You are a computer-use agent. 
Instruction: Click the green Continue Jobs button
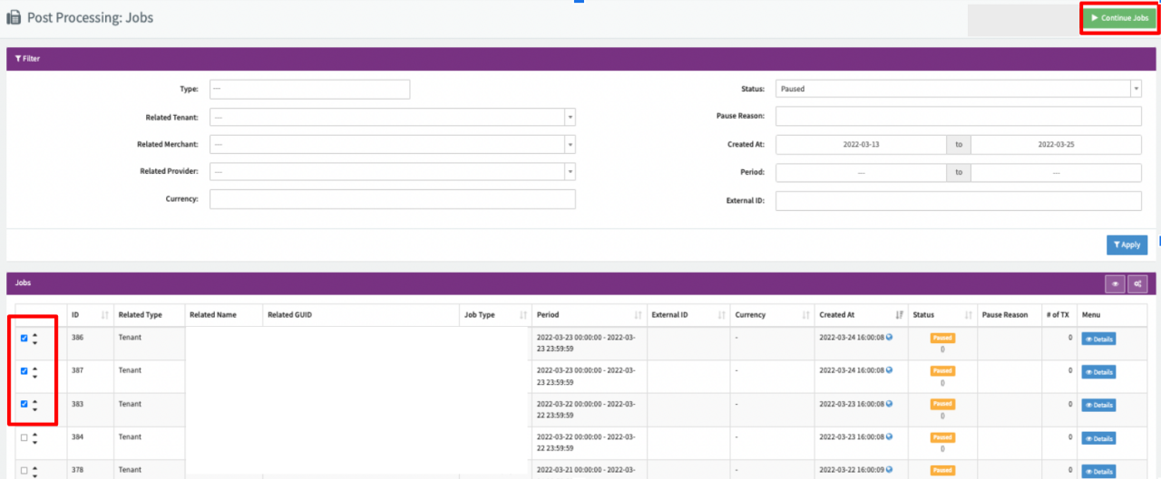tap(1119, 18)
